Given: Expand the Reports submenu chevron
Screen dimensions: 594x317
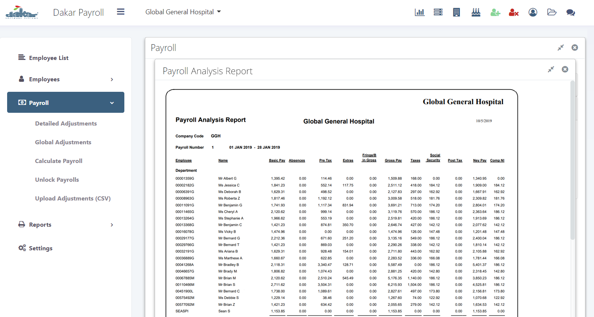Looking at the screenshot, I should click(112, 225).
